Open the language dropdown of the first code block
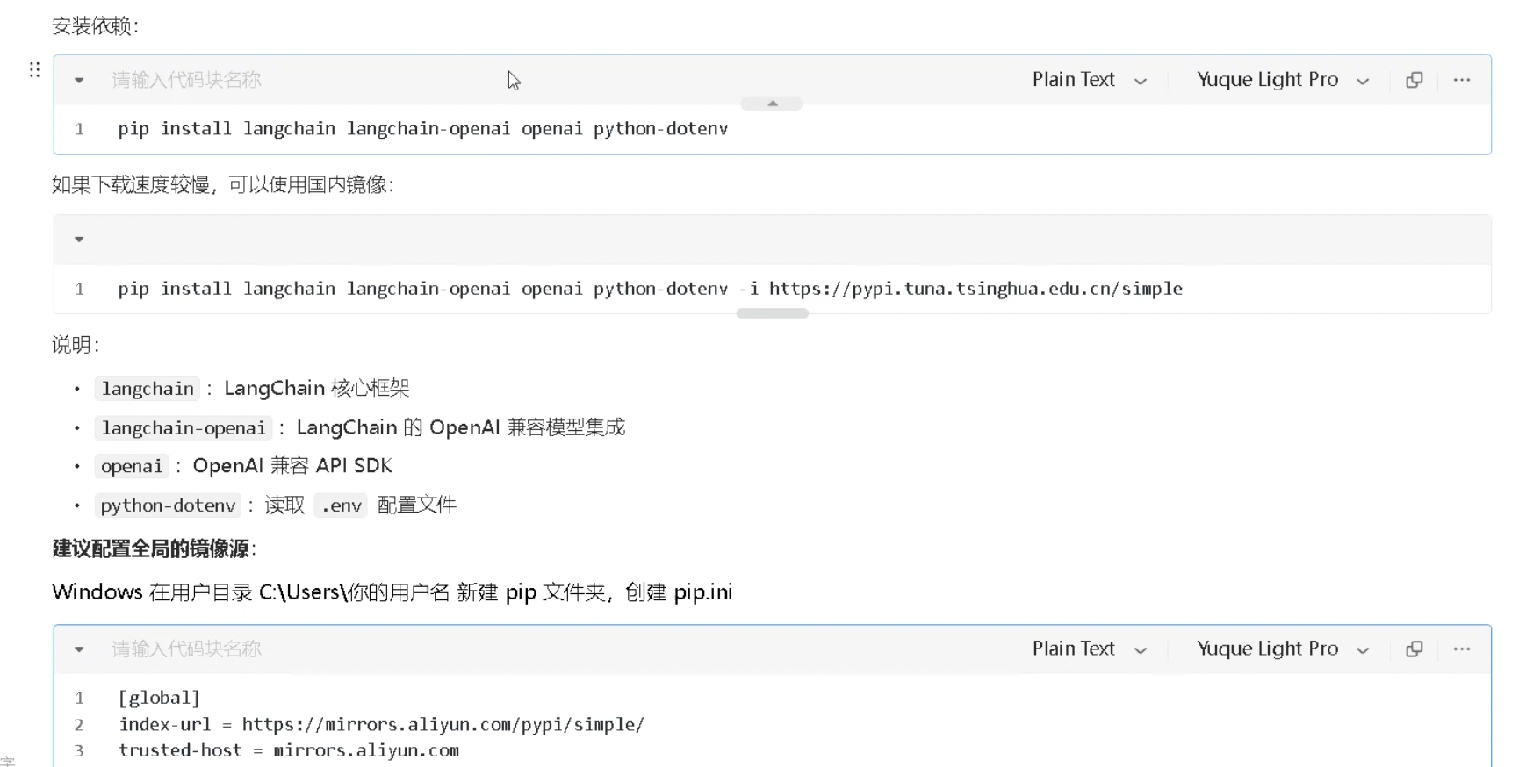The height and width of the screenshot is (767, 1519). [1090, 80]
